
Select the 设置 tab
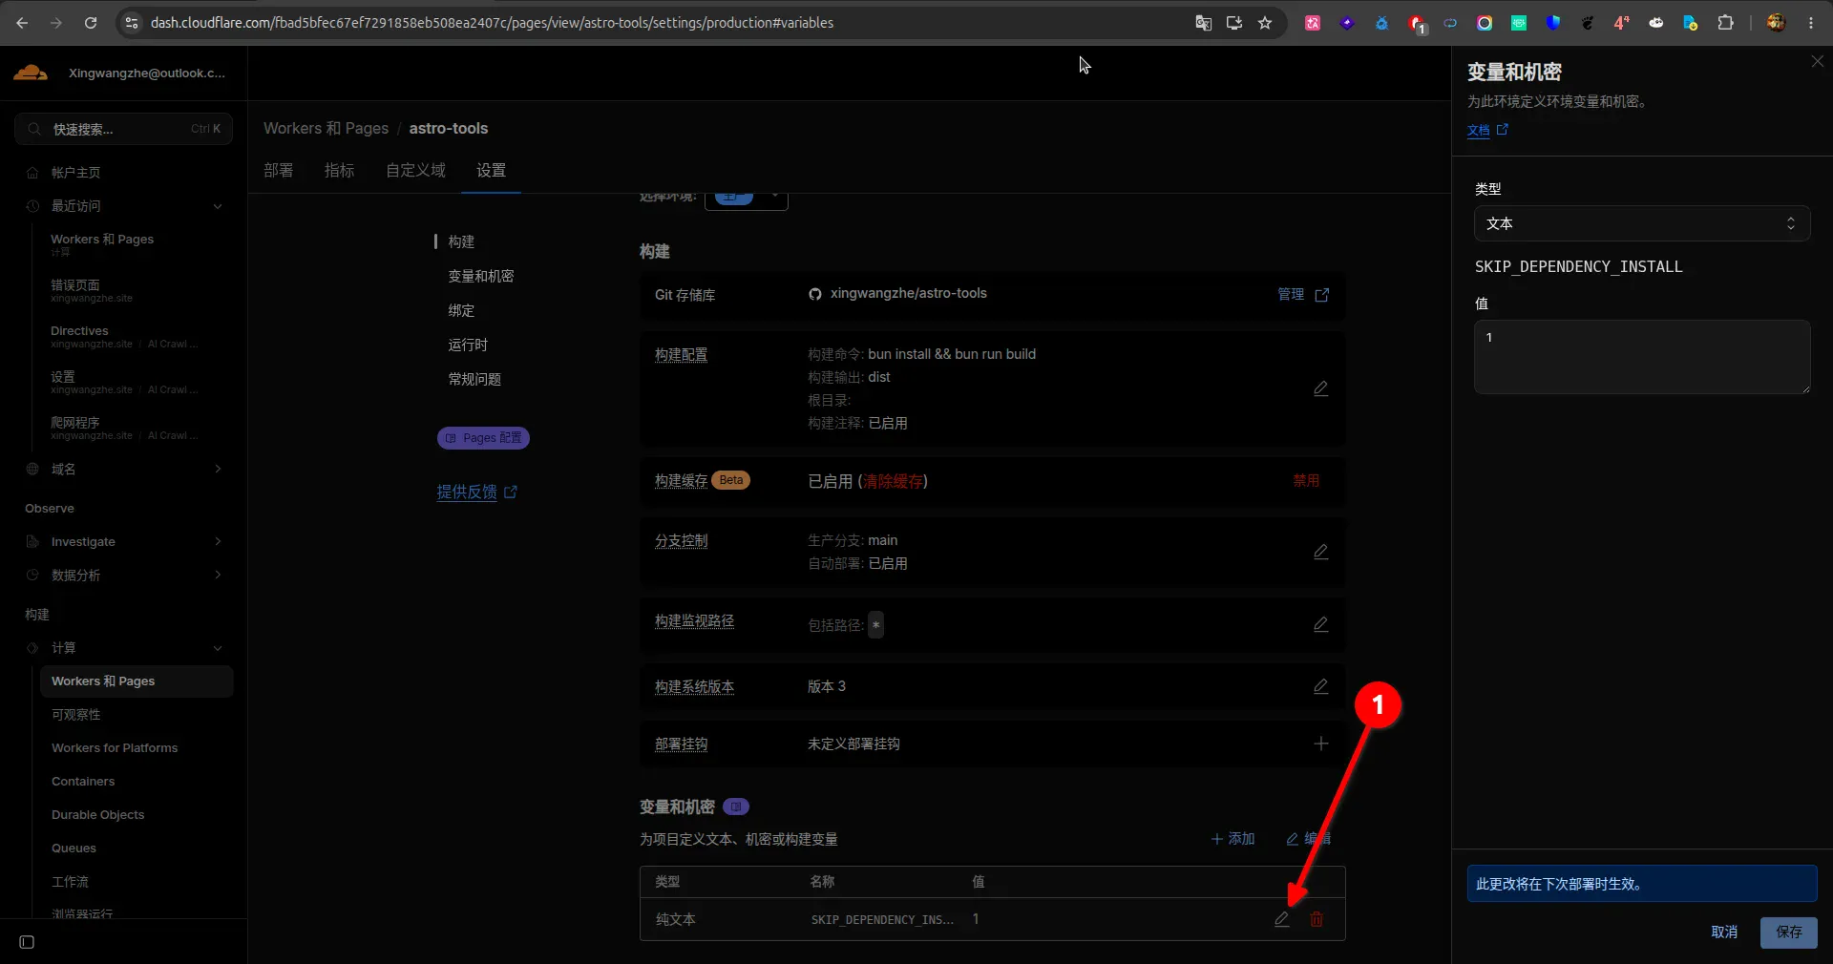492,170
